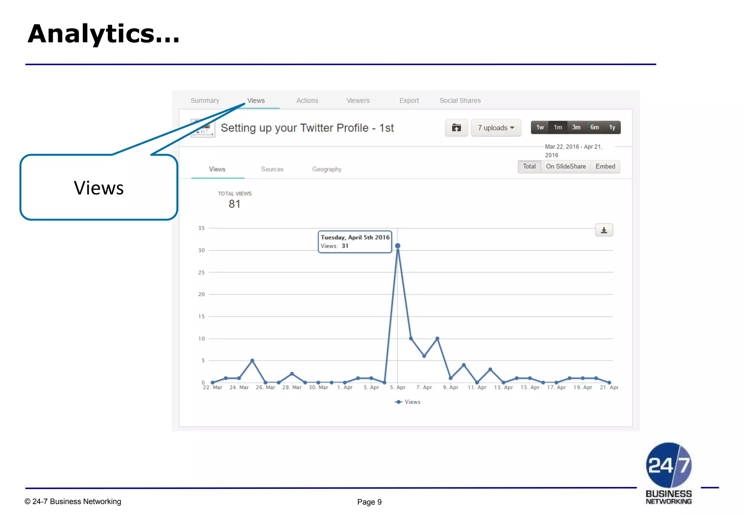Open the Summary tab

[x=205, y=101]
